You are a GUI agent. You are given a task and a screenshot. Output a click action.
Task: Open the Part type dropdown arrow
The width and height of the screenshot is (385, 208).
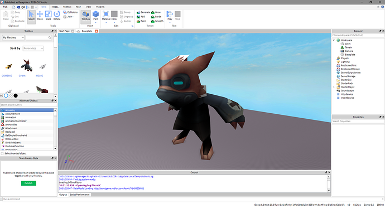pos(95,22)
